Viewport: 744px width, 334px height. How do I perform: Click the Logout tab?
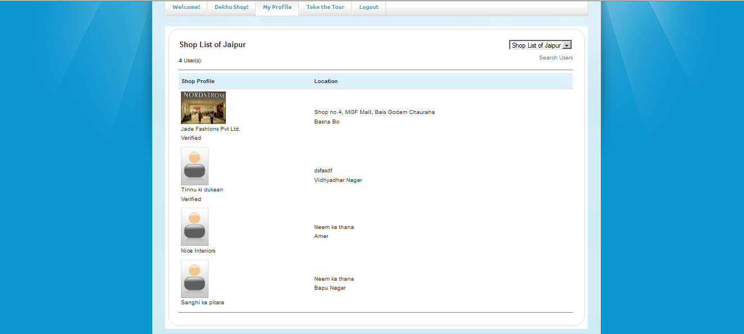pyautogui.click(x=369, y=7)
